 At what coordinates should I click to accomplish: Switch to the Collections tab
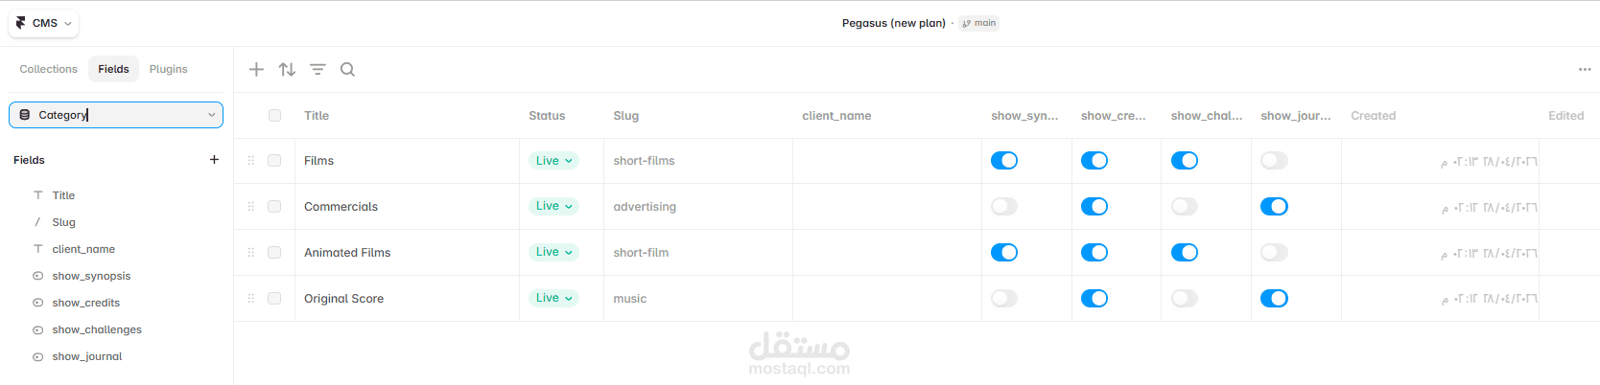point(48,69)
